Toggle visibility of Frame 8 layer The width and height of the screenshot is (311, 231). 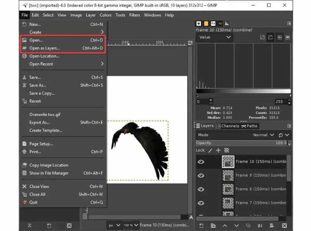tap(201, 189)
